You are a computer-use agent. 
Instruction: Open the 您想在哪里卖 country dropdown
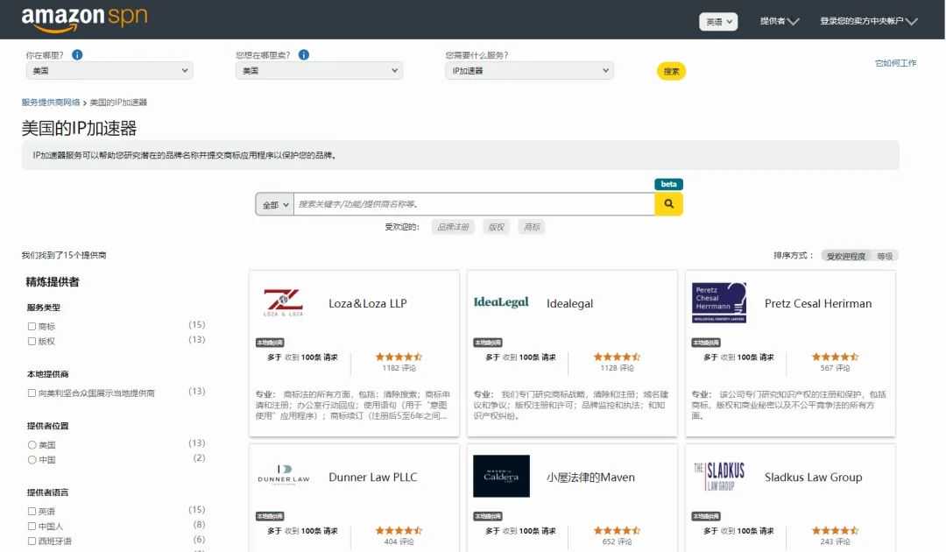[319, 71]
